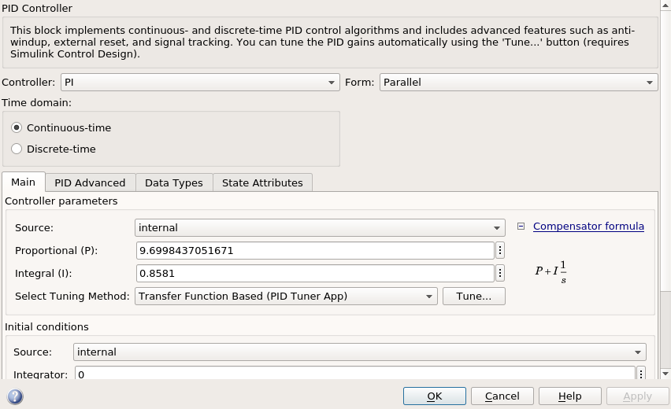The height and width of the screenshot is (409, 671).
Task: Click the blue help question mark icon
Action: [15, 396]
